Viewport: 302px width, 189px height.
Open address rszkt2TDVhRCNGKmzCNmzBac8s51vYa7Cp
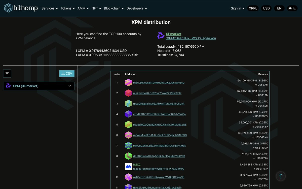159,114
